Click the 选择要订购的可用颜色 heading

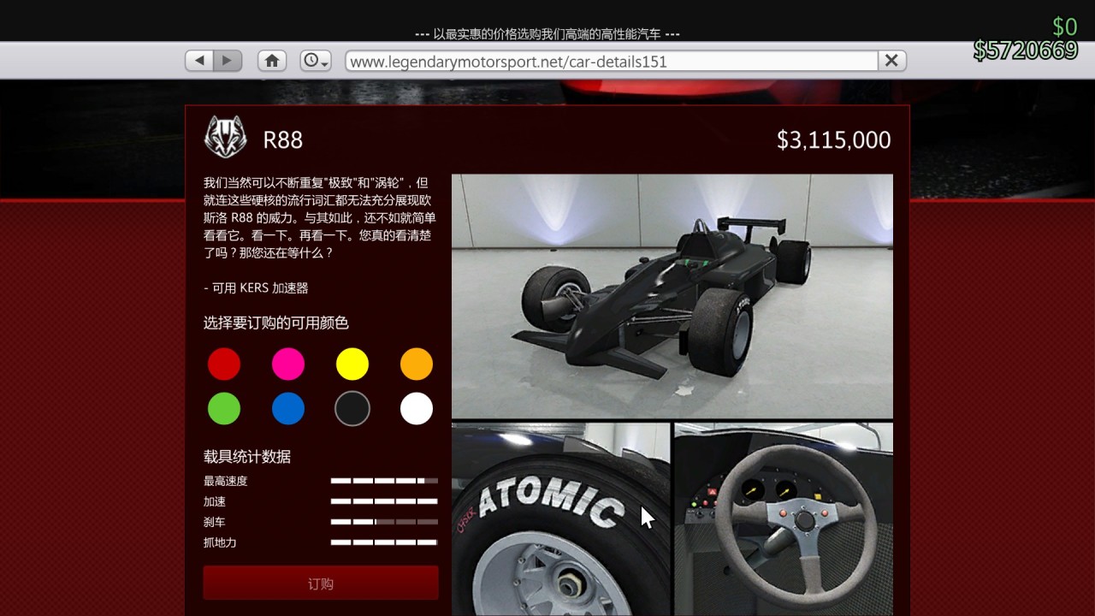coord(276,323)
